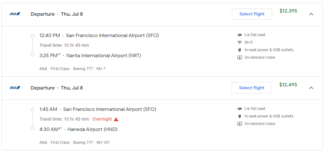The height and width of the screenshot is (152, 325).
Task: Click the 12:40 PM SFO departure stop marker
Action: (33, 36)
